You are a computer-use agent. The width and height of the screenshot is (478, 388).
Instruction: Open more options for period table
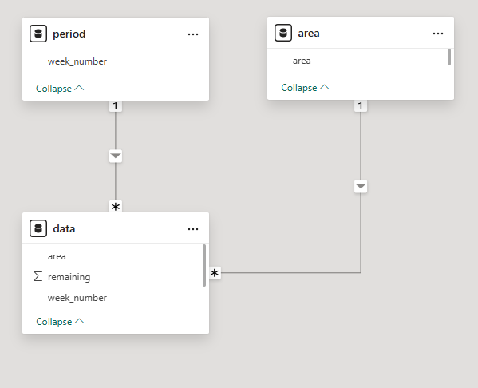pos(193,34)
